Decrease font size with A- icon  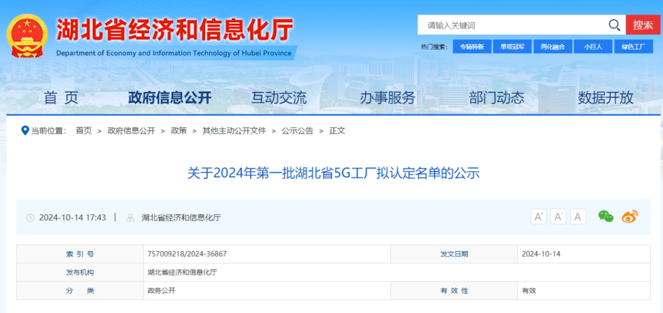tap(558, 216)
